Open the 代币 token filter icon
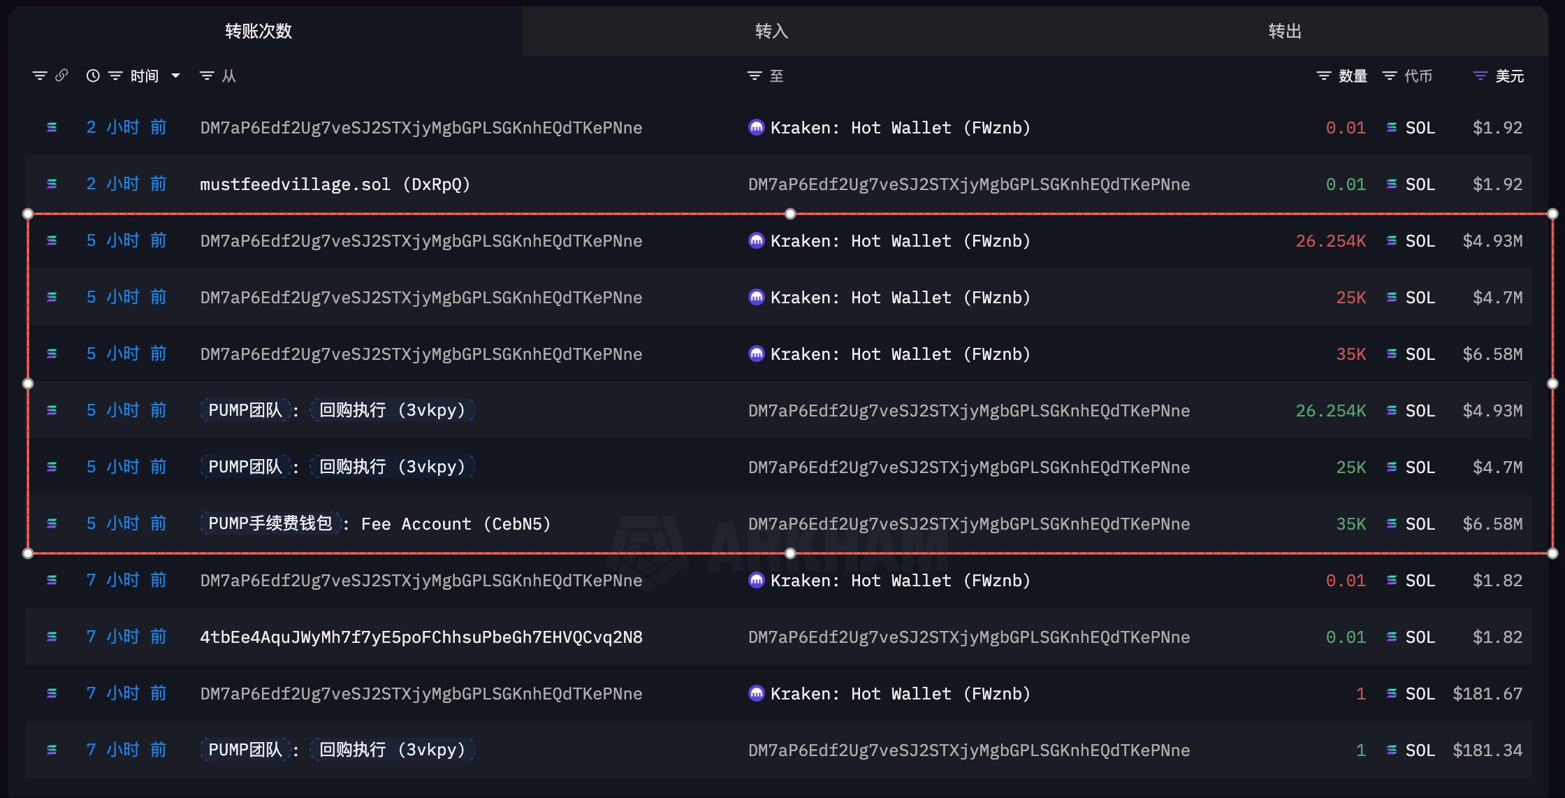 click(1390, 75)
